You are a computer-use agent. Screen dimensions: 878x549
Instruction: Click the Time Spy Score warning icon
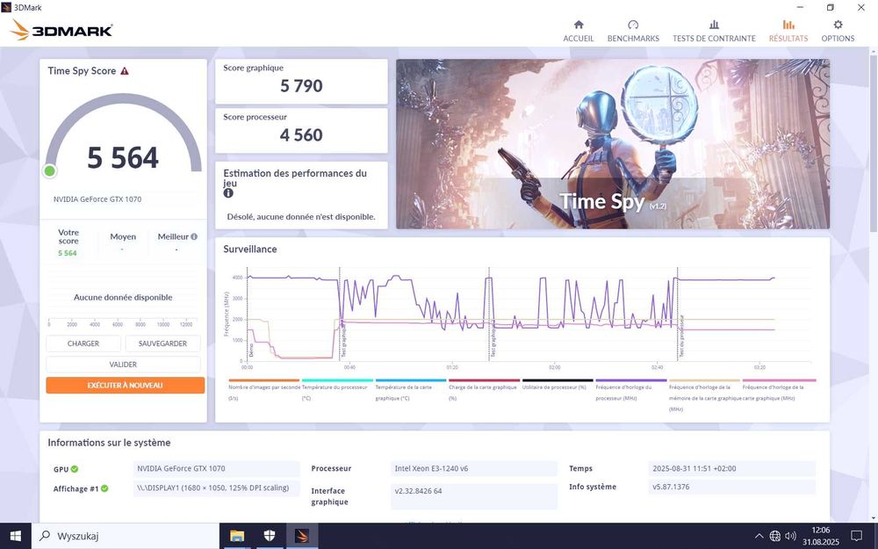[x=125, y=71]
